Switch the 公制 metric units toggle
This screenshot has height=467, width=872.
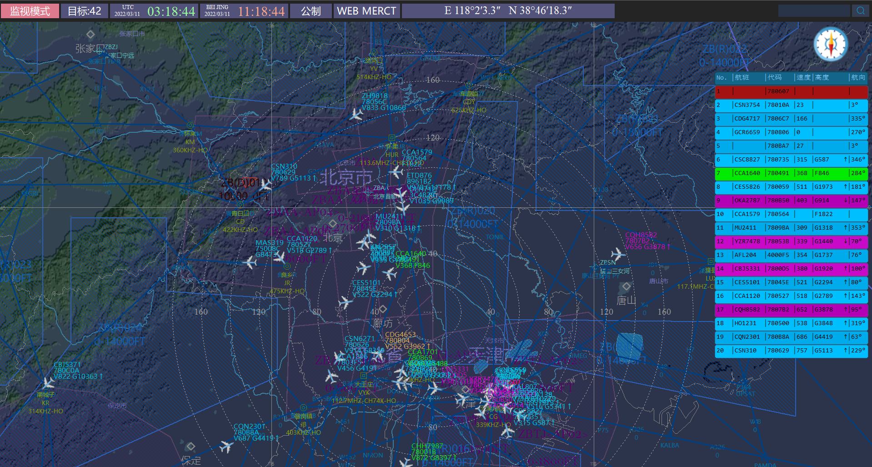311,11
